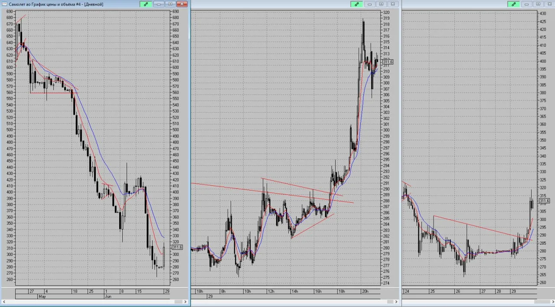Click the '14h' time label on the middle chart
This screenshot has height=307, width=555.
pos(294,291)
